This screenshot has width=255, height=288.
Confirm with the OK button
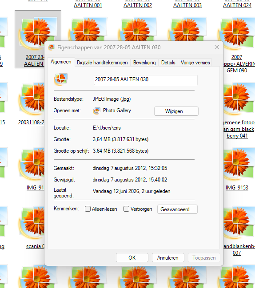click(x=132, y=258)
